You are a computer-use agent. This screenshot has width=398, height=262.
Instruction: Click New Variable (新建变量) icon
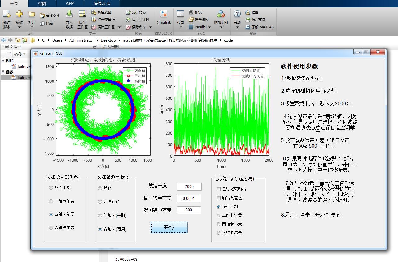pyautogui.click(x=94, y=12)
